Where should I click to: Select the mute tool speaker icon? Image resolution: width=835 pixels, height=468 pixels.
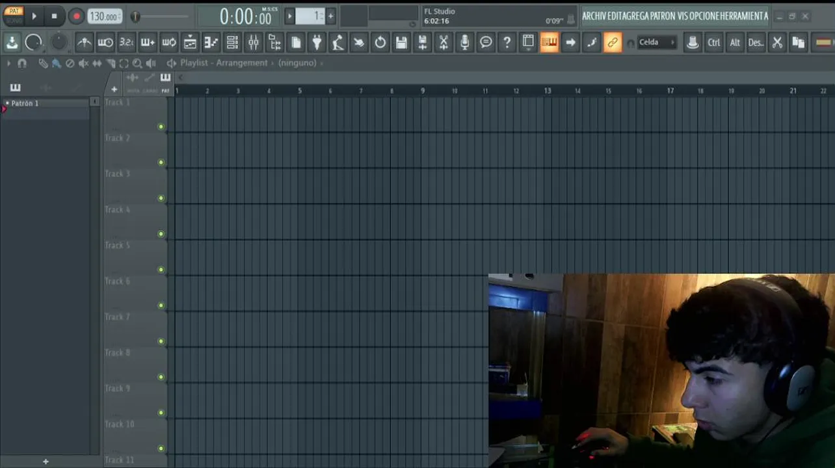click(x=83, y=63)
